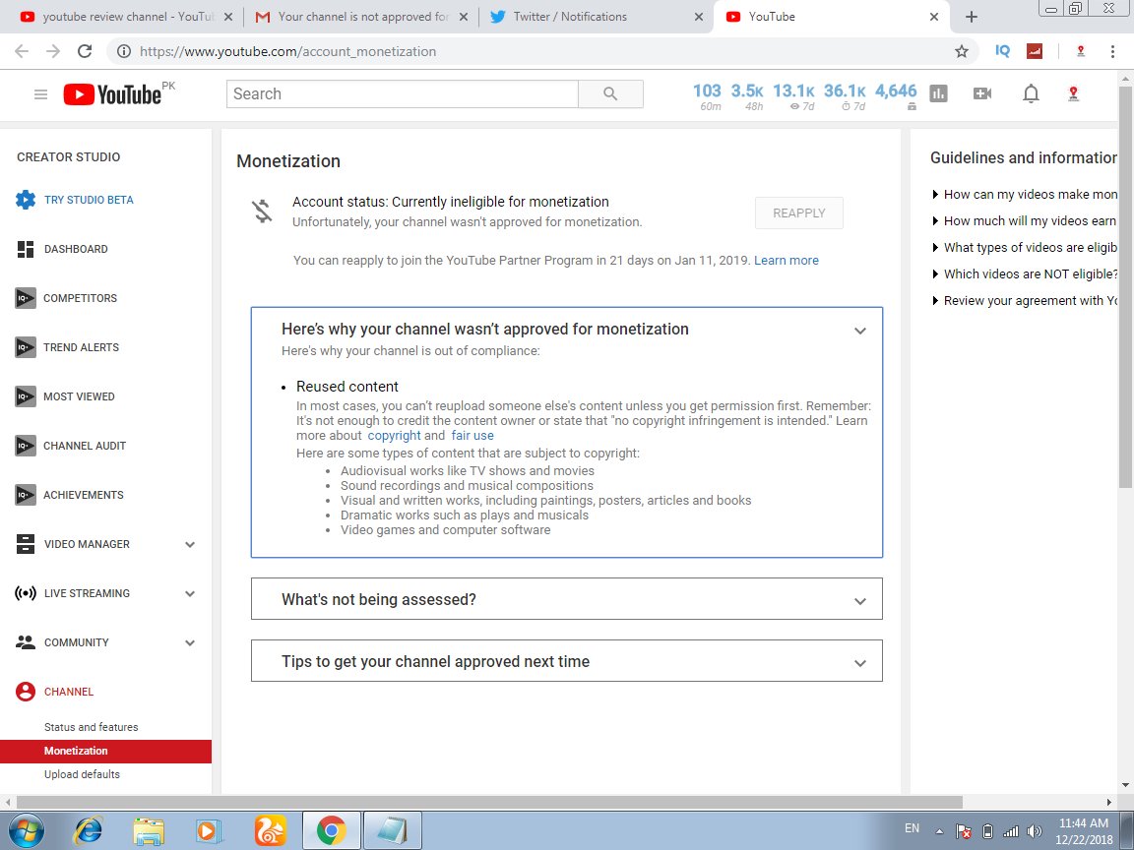Click the volume speaker tray icon
Image resolution: width=1134 pixels, height=850 pixels.
coord(1035,831)
